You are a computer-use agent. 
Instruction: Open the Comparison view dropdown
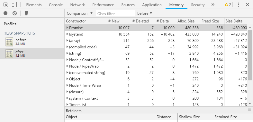80,13
